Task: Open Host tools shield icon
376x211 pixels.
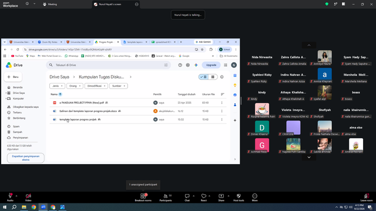Action: (x=239, y=197)
